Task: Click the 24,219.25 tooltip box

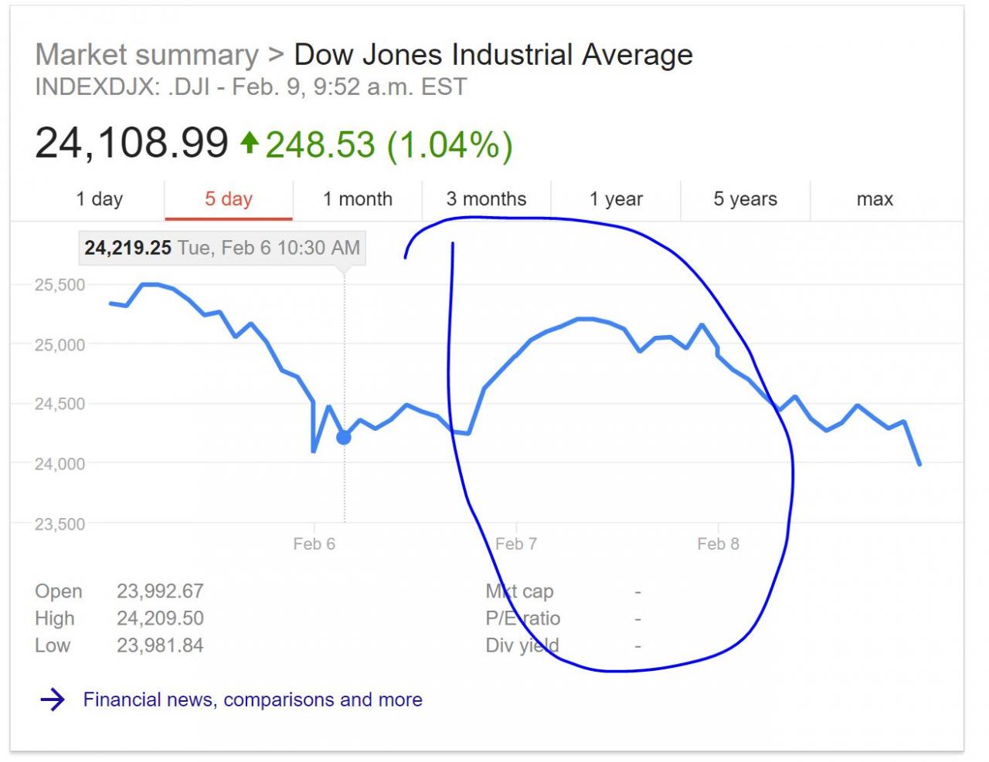Action: (x=223, y=248)
